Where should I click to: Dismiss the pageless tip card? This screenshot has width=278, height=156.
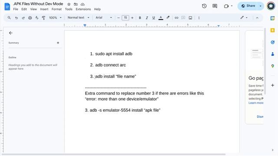260,117
